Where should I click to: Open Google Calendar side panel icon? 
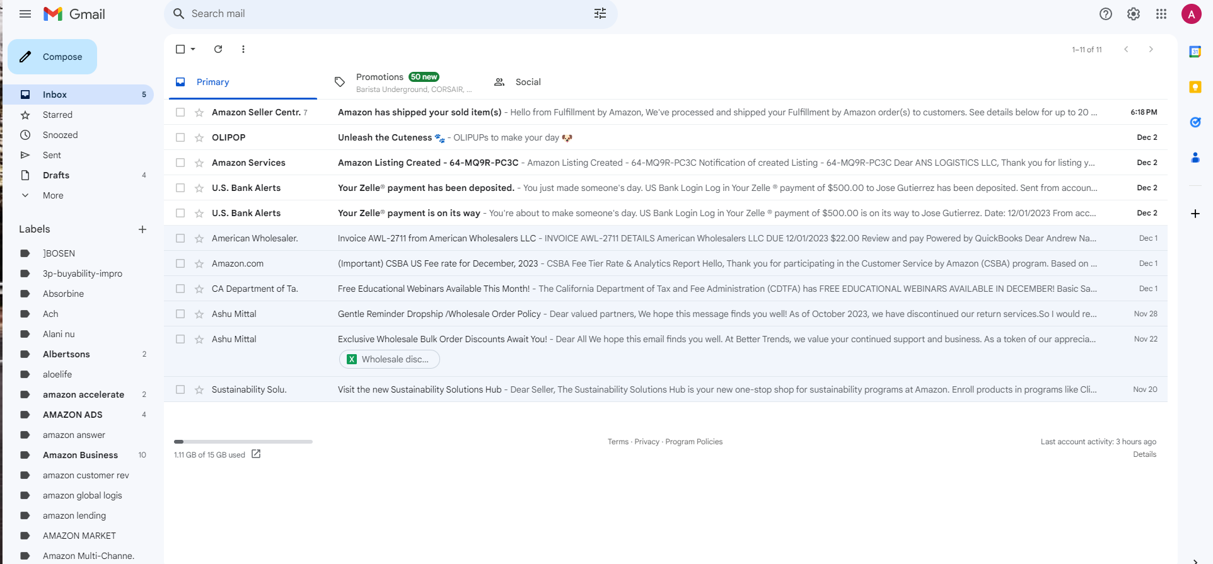tap(1195, 52)
